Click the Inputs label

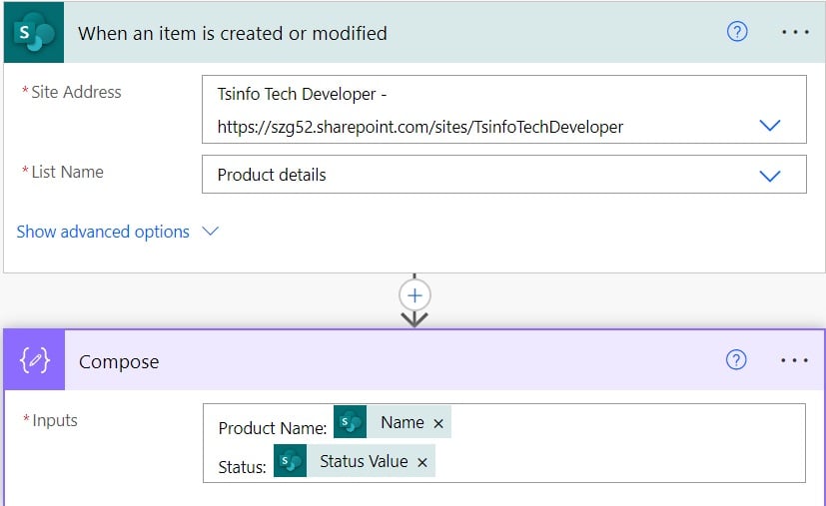pyautogui.click(x=55, y=421)
